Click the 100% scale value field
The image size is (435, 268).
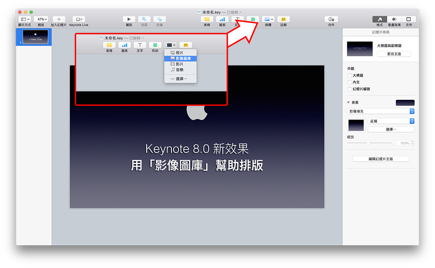point(403,143)
